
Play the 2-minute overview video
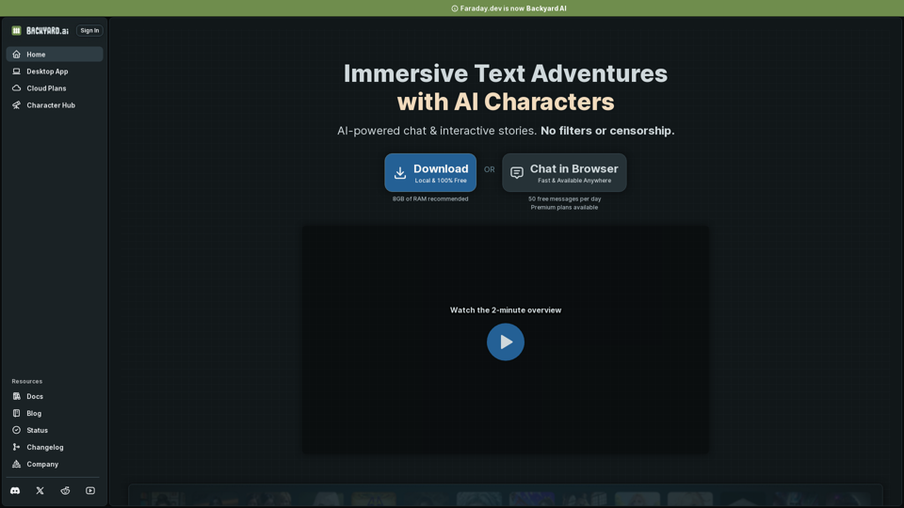[x=506, y=342]
